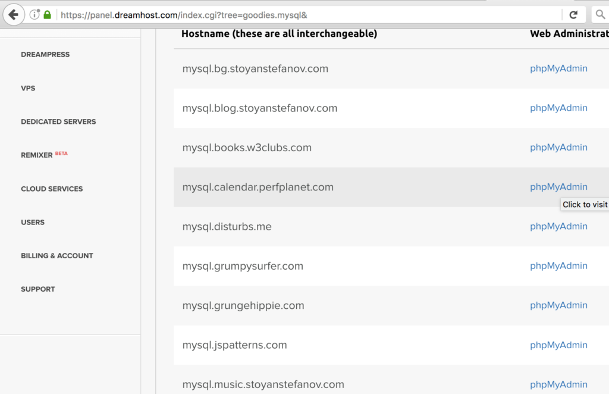Click hostname text mysql.books.w3clubs.com
The height and width of the screenshot is (394, 609).
(247, 148)
